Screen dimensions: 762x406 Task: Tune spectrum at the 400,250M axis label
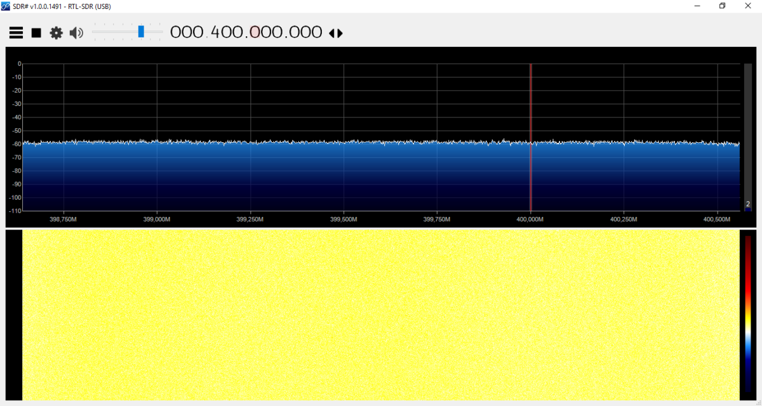click(x=624, y=219)
